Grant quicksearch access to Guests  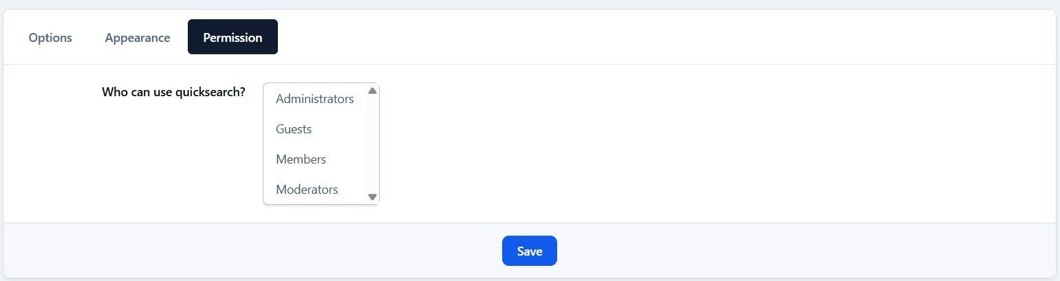tap(294, 129)
